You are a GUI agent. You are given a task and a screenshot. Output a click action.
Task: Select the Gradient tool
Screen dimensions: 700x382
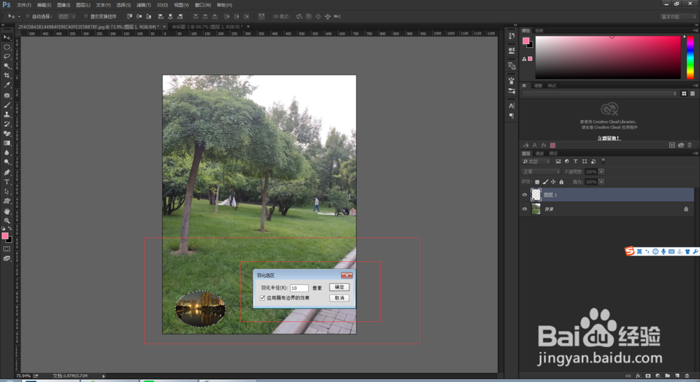(7, 143)
